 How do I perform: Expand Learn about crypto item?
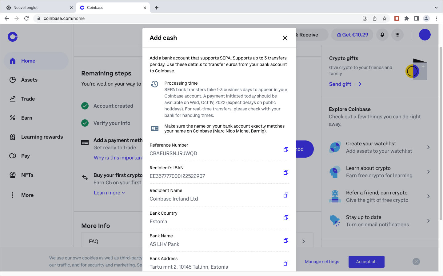(428, 172)
